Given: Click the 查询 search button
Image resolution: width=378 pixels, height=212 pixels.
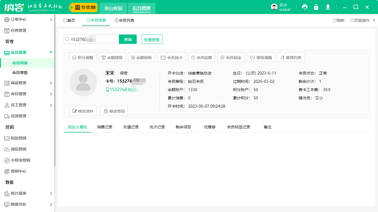Looking at the screenshot, I should [x=128, y=39].
